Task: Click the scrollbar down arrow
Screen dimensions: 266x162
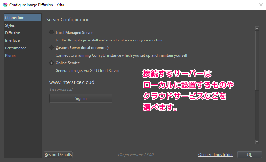Action: (x=257, y=142)
